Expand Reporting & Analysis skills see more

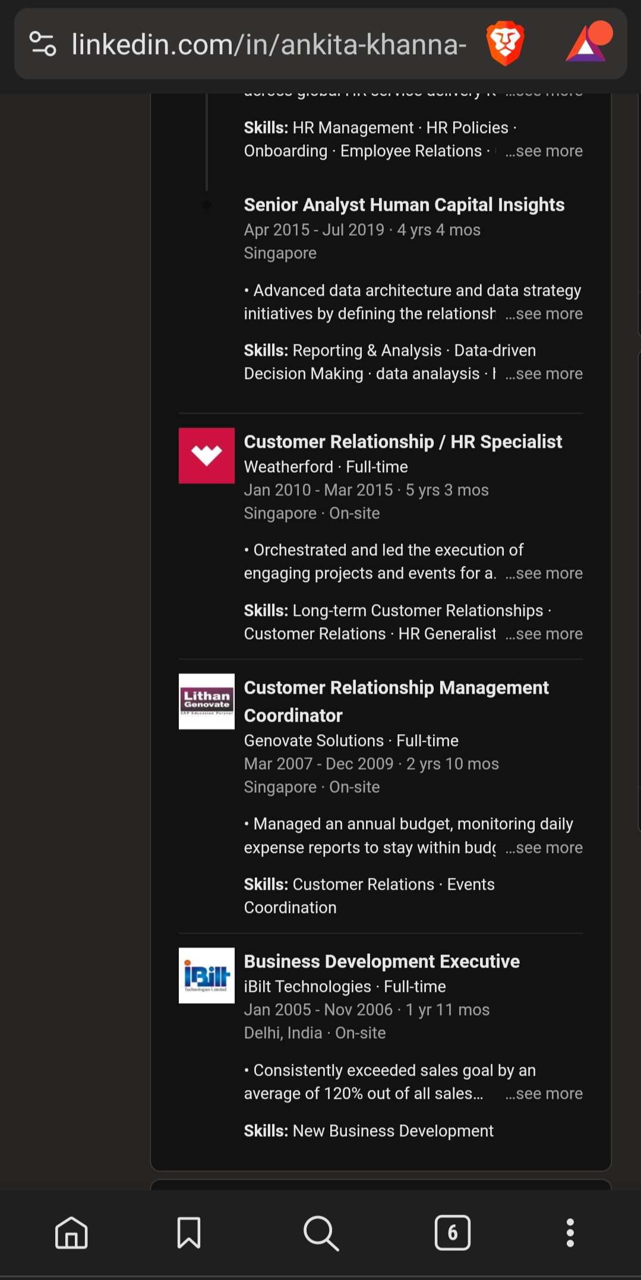click(x=544, y=374)
